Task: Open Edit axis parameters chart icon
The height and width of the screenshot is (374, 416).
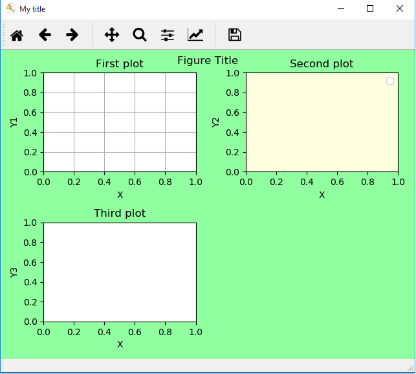Action: tap(195, 35)
